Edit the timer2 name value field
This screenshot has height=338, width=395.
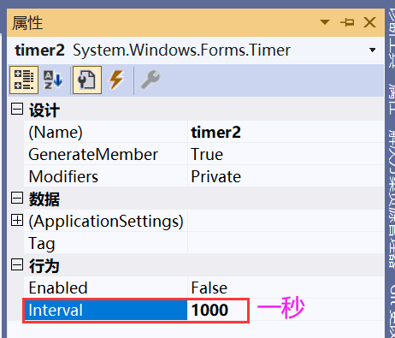coord(286,132)
